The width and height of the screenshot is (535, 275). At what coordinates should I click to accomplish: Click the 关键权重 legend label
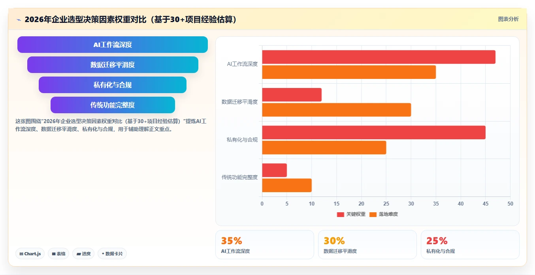tap(356, 214)
